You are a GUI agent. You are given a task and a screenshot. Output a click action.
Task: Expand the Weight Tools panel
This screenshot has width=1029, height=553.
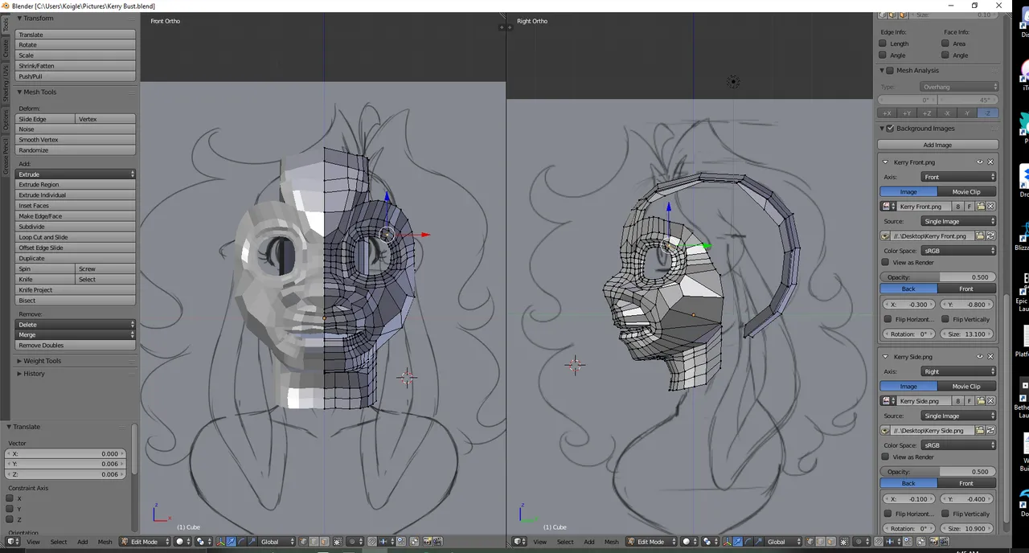42,361
